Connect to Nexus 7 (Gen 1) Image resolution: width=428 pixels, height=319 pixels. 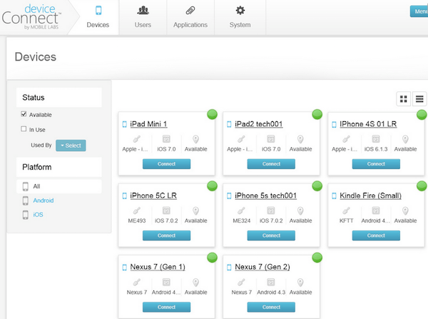click(166, 307)
